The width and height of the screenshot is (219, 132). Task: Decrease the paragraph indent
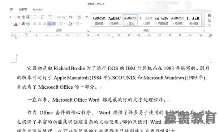pyautogui.click(x=59, y=17)
